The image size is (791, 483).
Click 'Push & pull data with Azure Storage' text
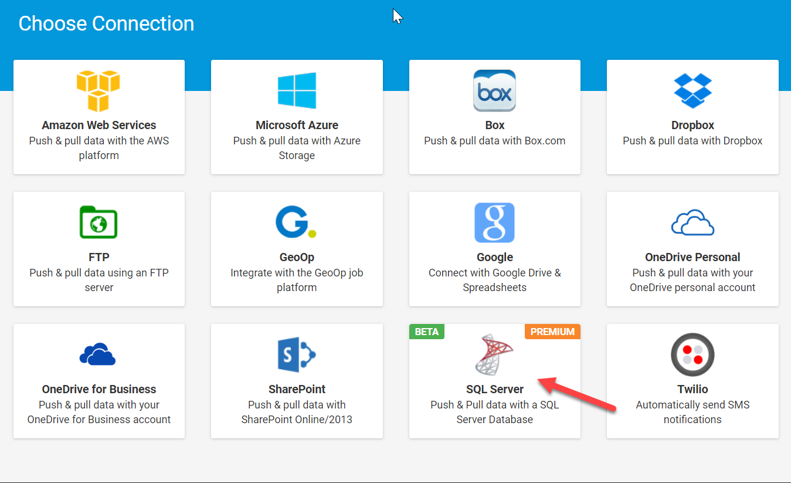point(297,148)
